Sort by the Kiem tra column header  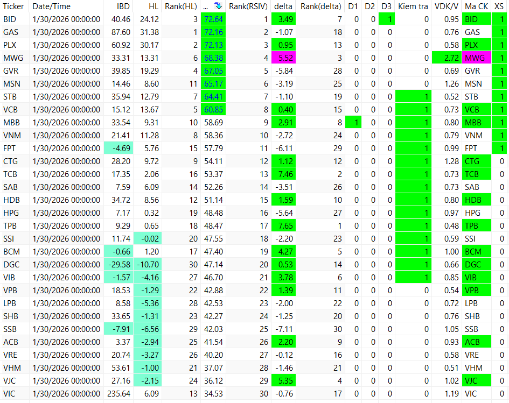pos(413,6)
